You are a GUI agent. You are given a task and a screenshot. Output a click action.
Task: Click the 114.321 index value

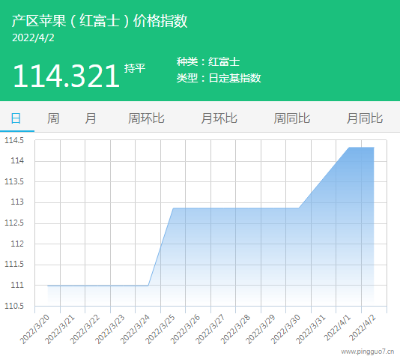tap(67, 76)
